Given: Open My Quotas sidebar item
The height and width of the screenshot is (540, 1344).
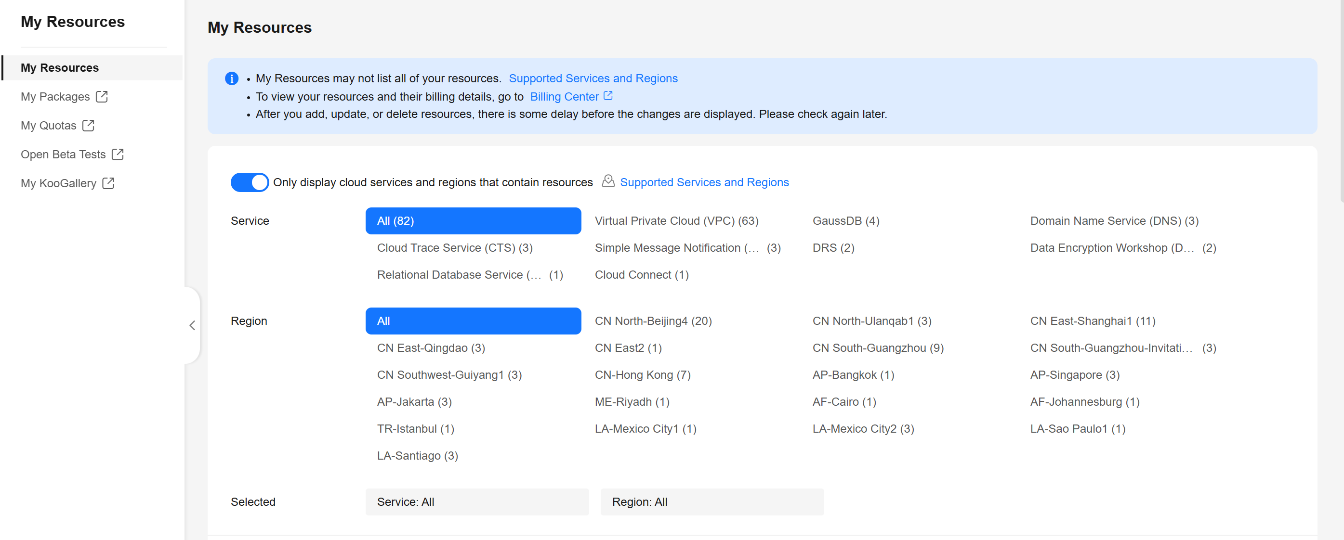Looking at the screenshot, I should click(x=49, y=126).
